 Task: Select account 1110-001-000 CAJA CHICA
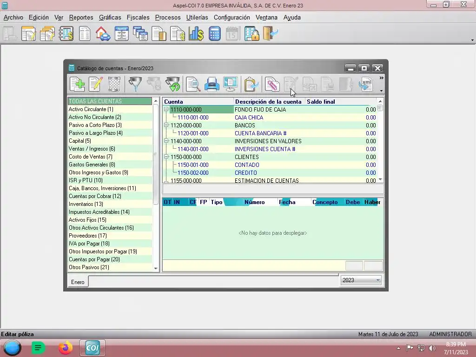[x=270, y=117]
